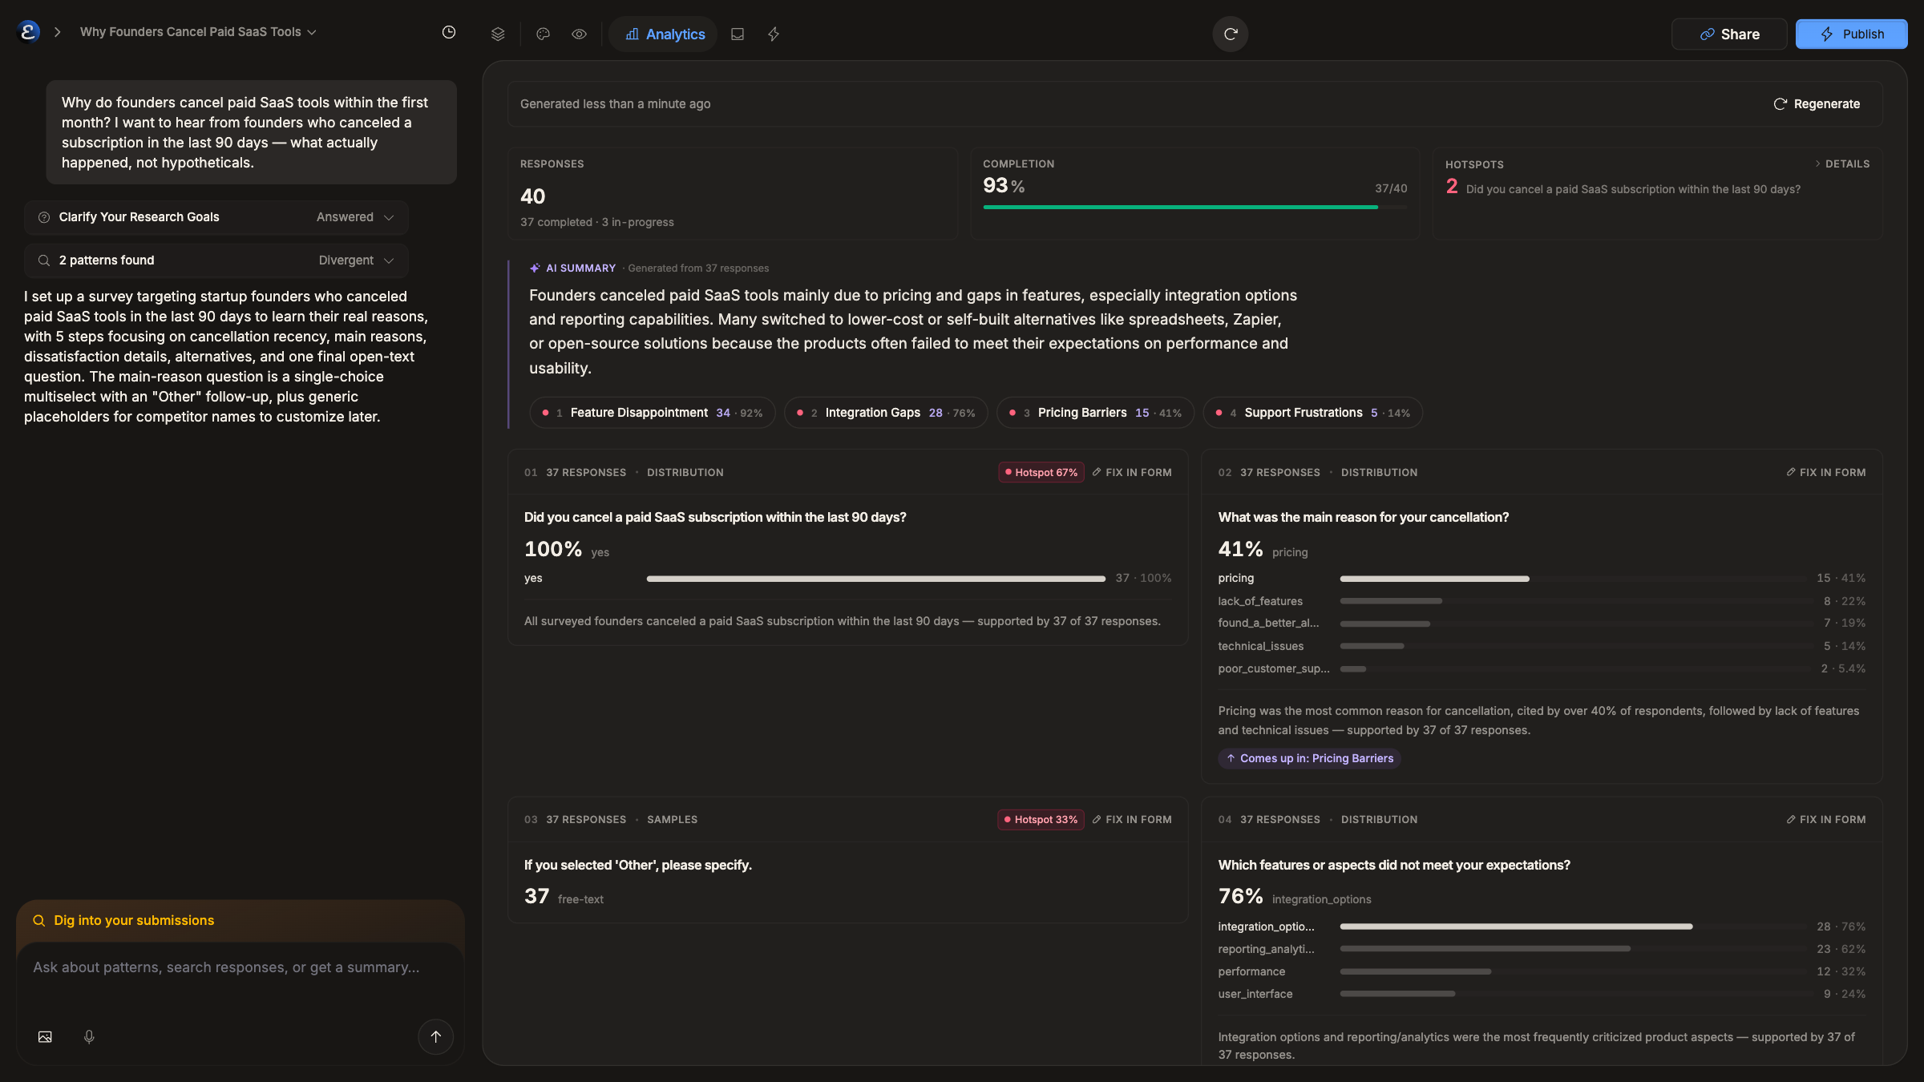Open the Why Founders Cancel project title dropdown
This screenshot has height=1082, width=1924.
click(198, 32)
